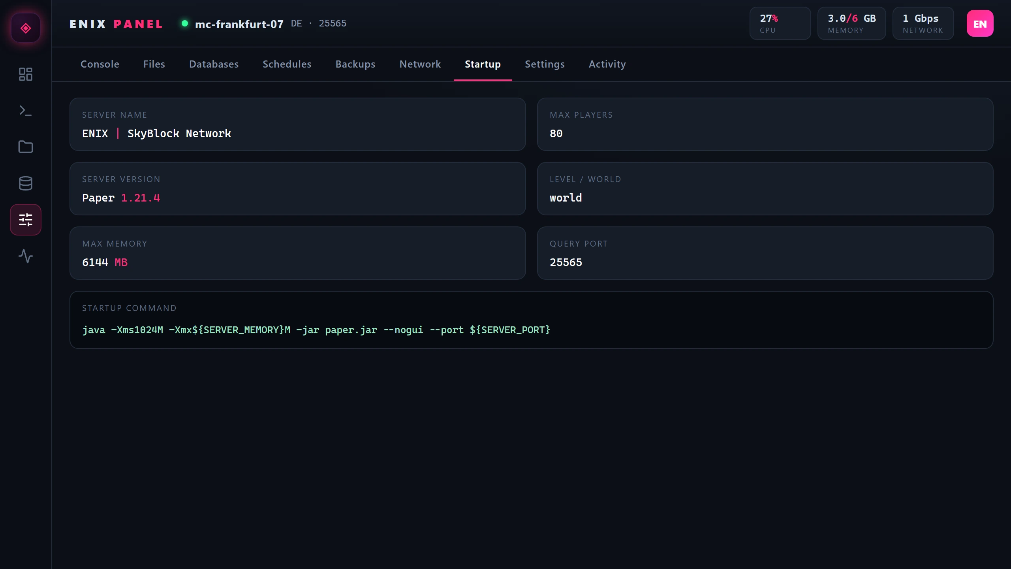Switch to the Settings tab

click(x=545, y=64)
